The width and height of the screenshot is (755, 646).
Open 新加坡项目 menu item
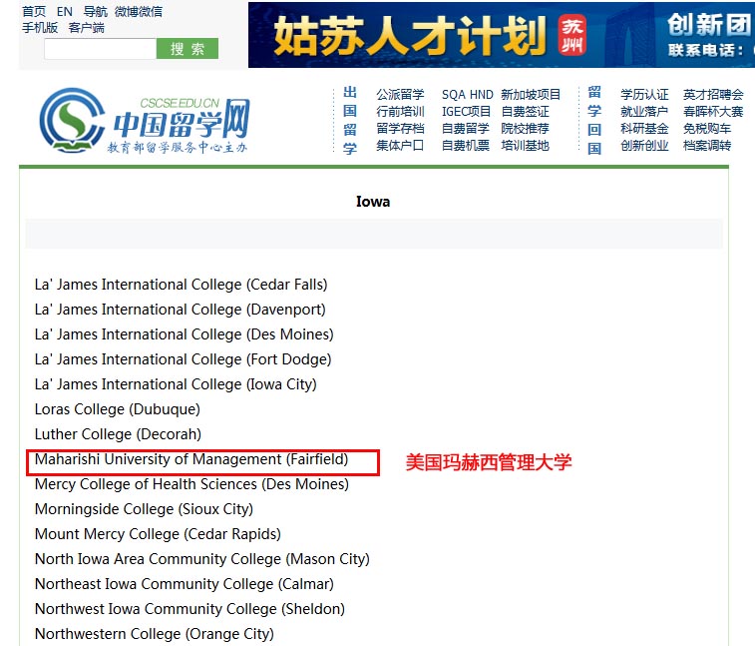pos(531,95)
